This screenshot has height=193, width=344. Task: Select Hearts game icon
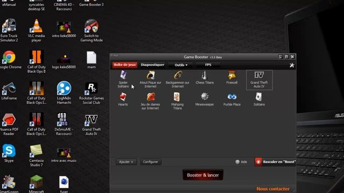click(x=123, y=99)
